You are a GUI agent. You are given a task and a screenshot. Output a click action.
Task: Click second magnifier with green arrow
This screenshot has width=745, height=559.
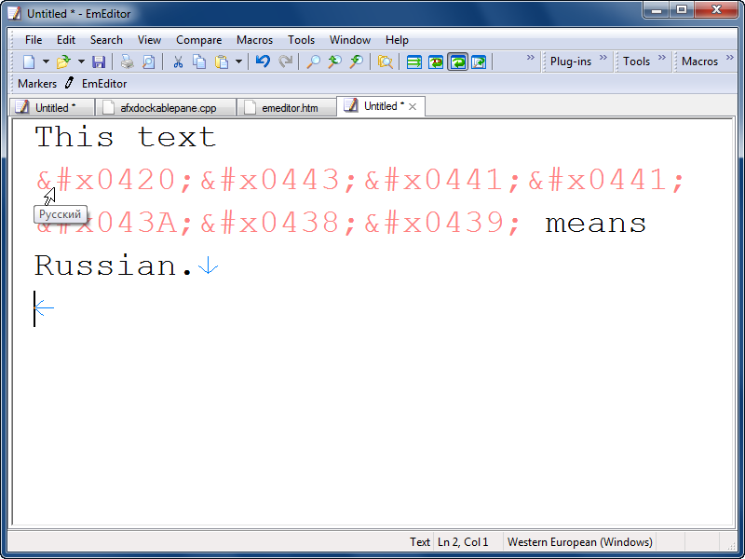[x=357, y=61]
